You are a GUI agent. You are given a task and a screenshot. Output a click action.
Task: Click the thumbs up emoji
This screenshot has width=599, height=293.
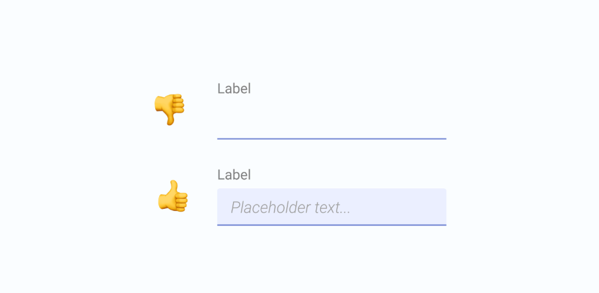pyautogui.click(x=173, y=196)
